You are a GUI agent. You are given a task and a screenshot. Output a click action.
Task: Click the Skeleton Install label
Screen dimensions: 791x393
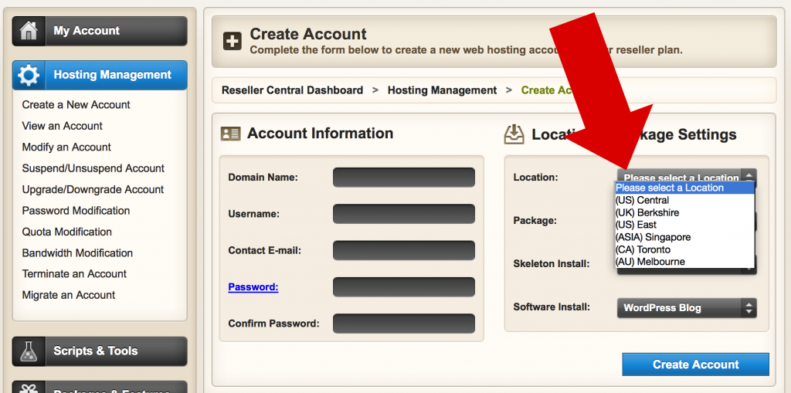click(552, 264)
